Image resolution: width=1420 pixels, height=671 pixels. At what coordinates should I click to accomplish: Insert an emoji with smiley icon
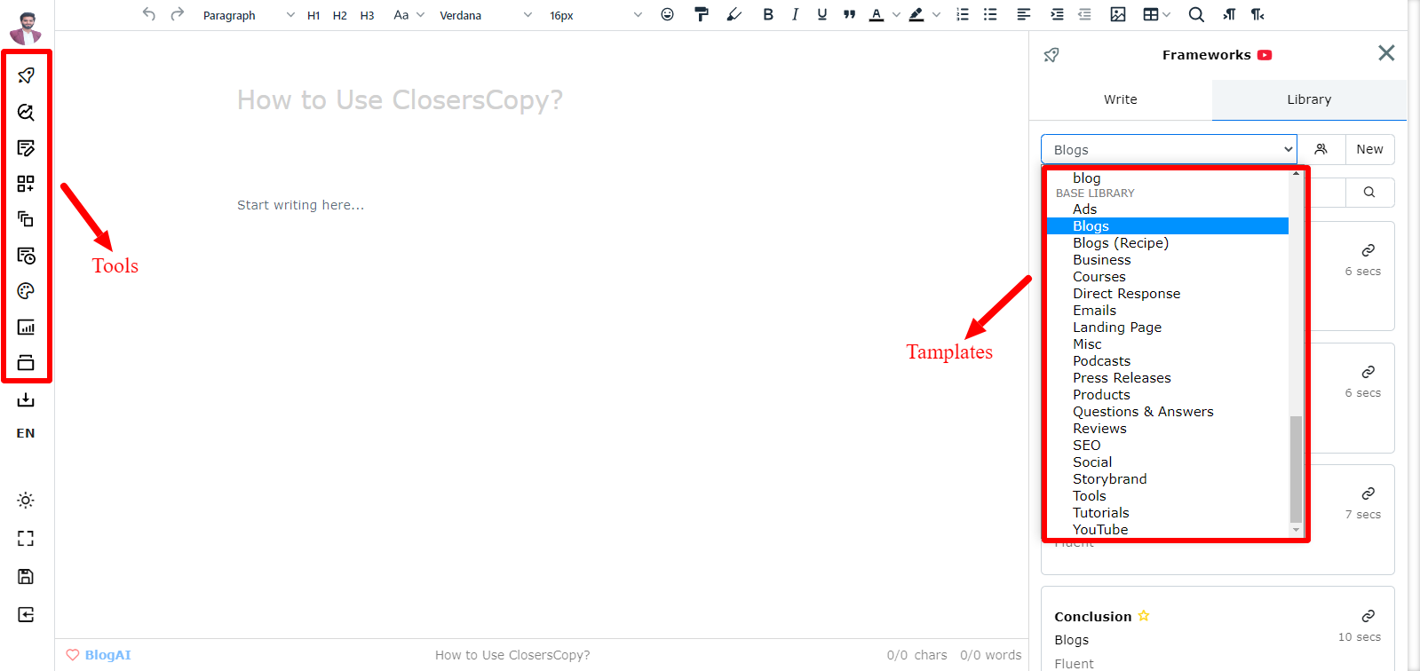click(x=668, y=14)
